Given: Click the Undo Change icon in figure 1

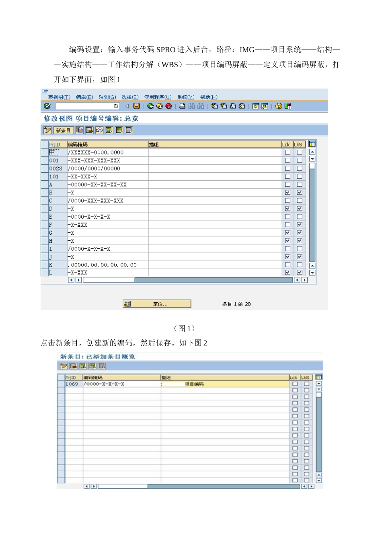Looking at the screenshot, I should (99, 130).
